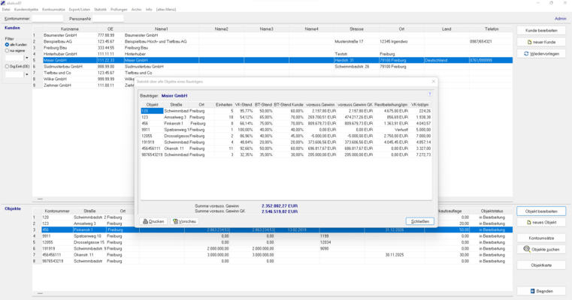Click the Kunde bearbeiten button
This screenshot has width=572, height=300.
click(x=540, y=30)
